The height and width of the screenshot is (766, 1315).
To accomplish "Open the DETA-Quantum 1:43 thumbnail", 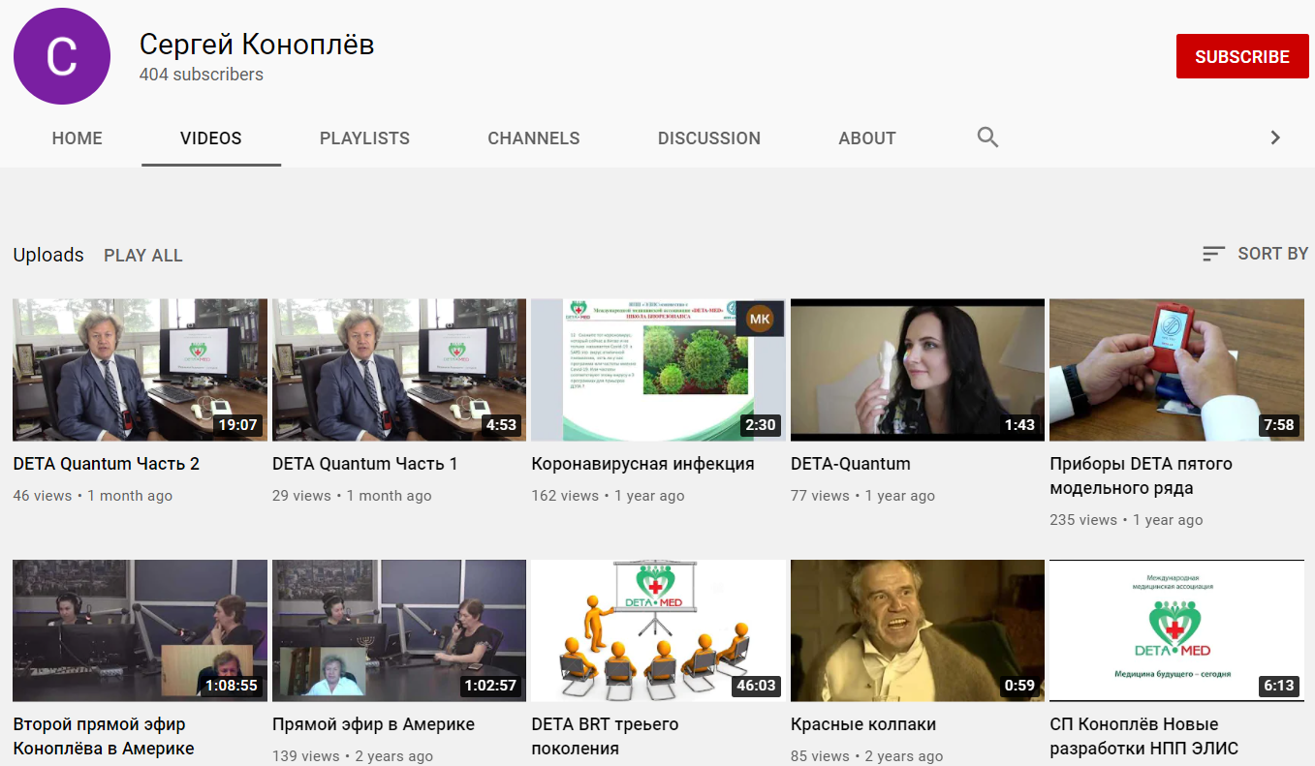I will pyautogui.click(x=918, y=370).
